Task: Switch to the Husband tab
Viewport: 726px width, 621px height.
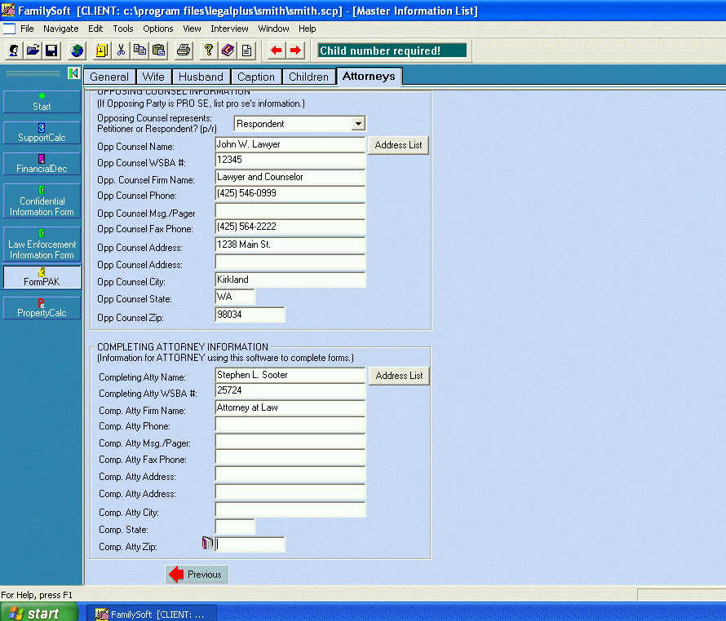Action: pyautogui.click(x=201, y=77)
